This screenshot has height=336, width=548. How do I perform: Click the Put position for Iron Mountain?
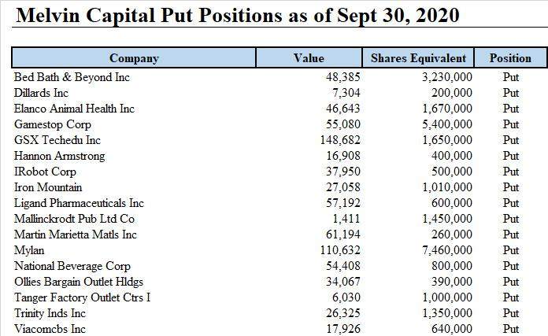pyautogui.click(x=511, y=187)
